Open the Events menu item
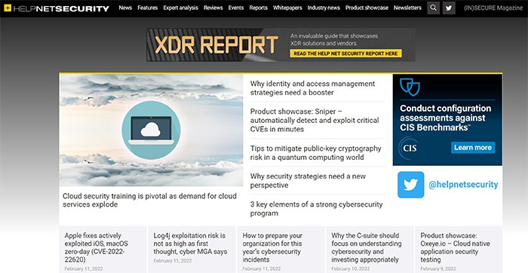The height and width of the screenshot is (273, 528). (235, 8)
